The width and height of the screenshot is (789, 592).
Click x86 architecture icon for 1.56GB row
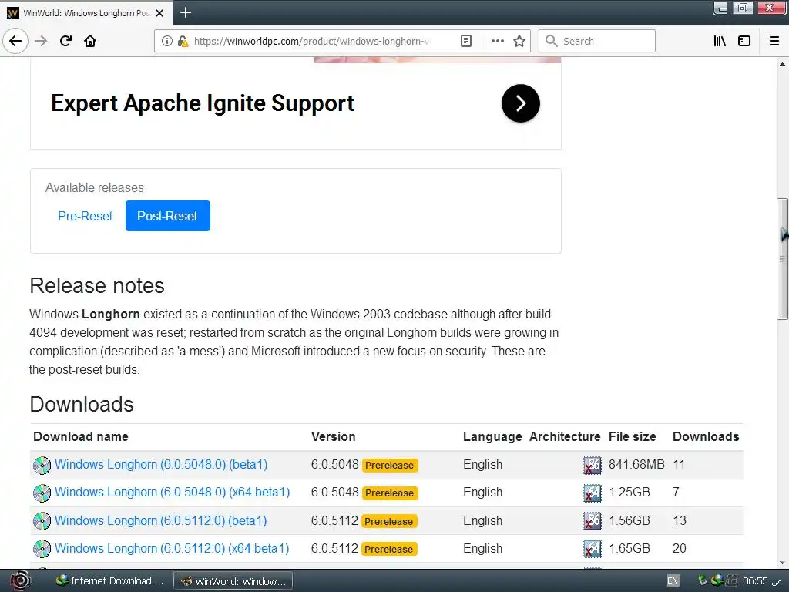coord(593,521)
